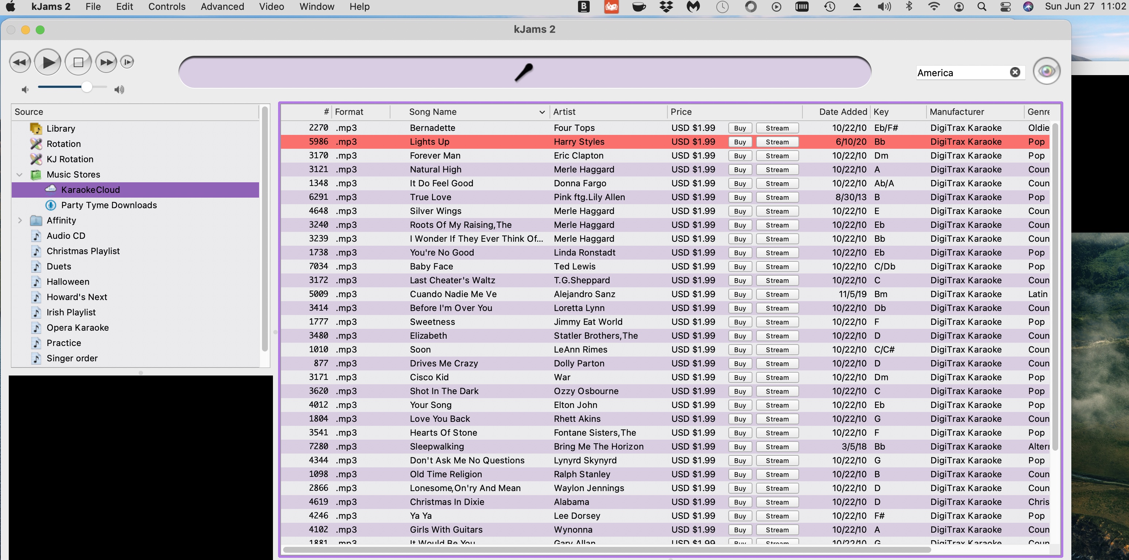Image resolution: width=1129 pixels, height=560 pixels.
Task: Click the Play button
Action: pos(48,62)
